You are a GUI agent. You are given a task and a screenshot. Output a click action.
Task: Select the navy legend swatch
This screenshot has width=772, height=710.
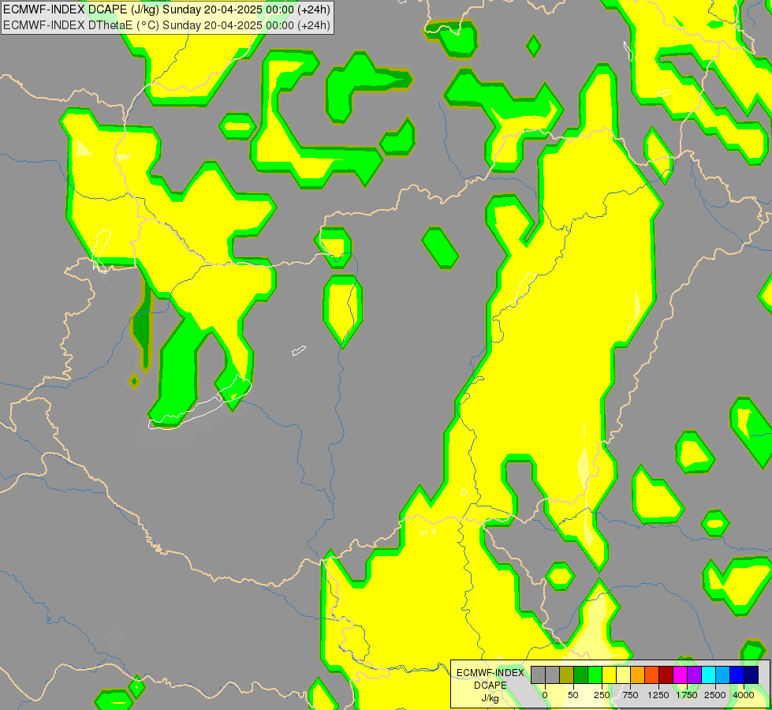pyautogui.click(x=751, y=674)
